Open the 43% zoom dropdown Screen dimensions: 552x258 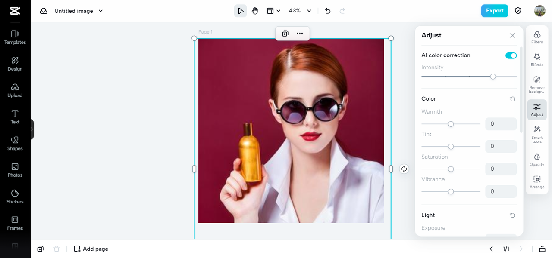click(x=300, y=11)
